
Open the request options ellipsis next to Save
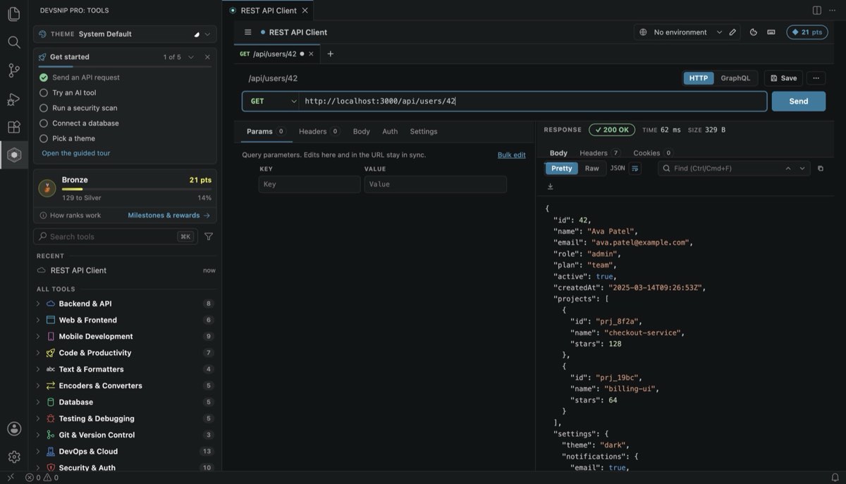[816, 78]
